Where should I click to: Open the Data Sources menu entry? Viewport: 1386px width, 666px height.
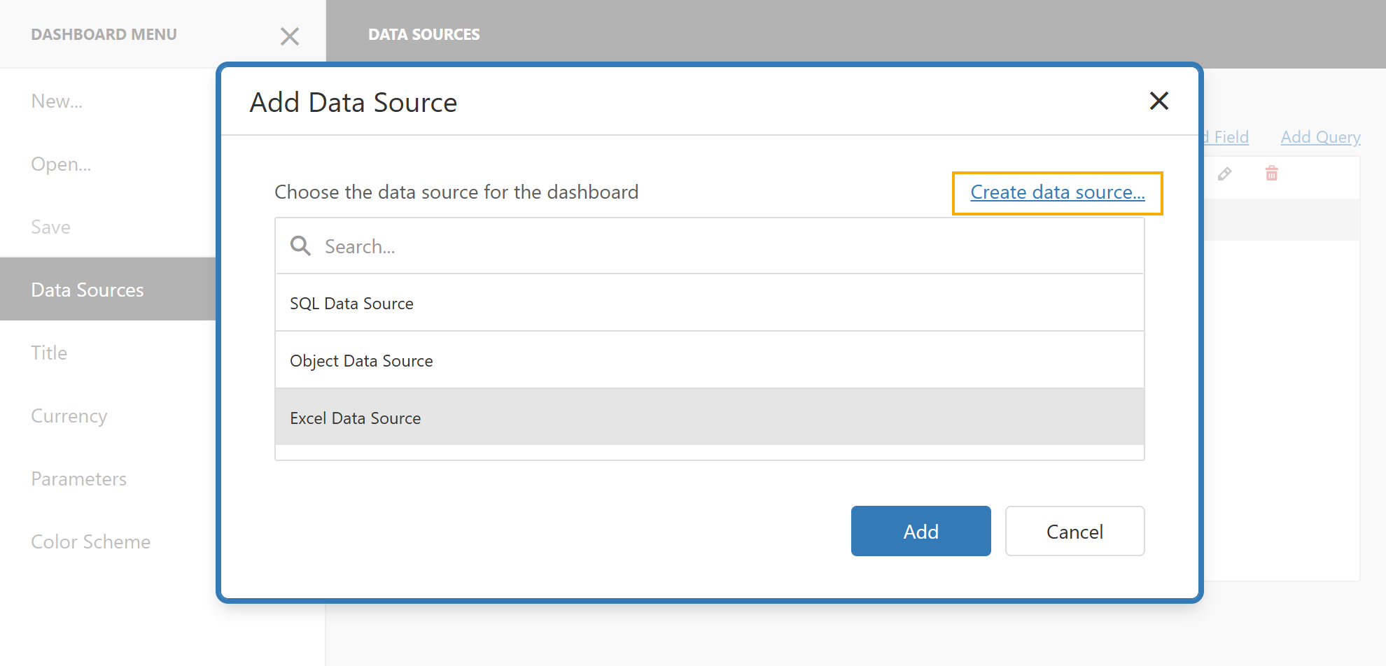87,289
